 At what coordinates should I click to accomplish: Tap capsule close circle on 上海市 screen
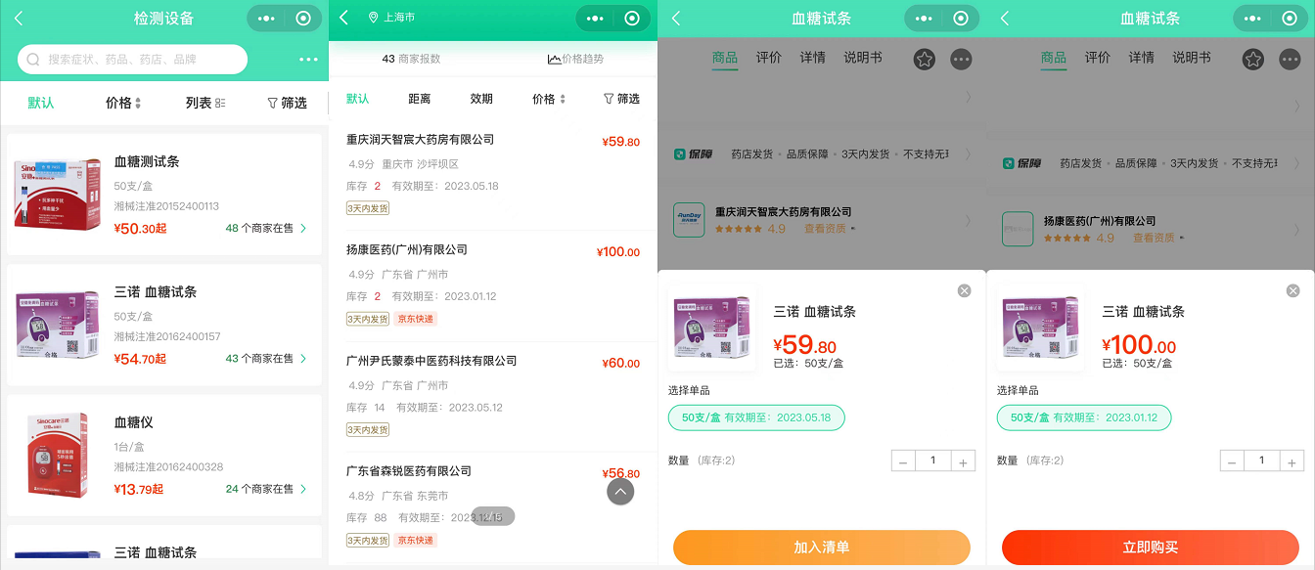point(632,19)
